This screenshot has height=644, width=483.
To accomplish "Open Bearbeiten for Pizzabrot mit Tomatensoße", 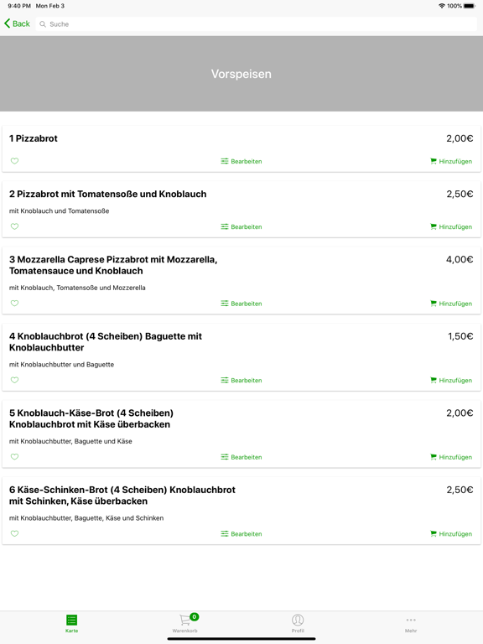I will [241, 226].
